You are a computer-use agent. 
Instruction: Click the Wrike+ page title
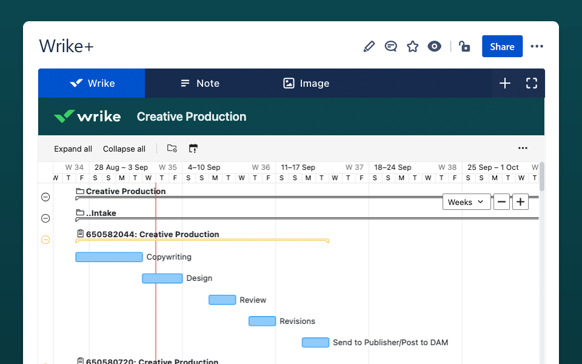point(67,47)
